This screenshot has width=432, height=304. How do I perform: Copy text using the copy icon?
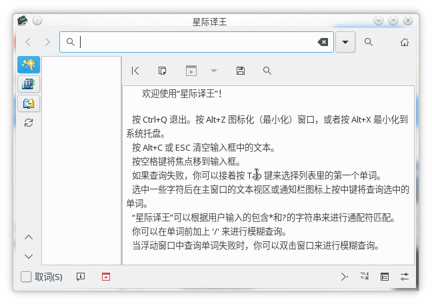click(162, 71)
